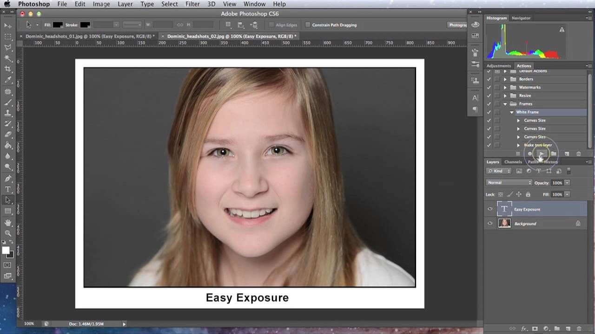Image resolution: width=595 pixels, height=334 pixels.
Task: Open the Filter menu
Action: click(x=192, y=4)
